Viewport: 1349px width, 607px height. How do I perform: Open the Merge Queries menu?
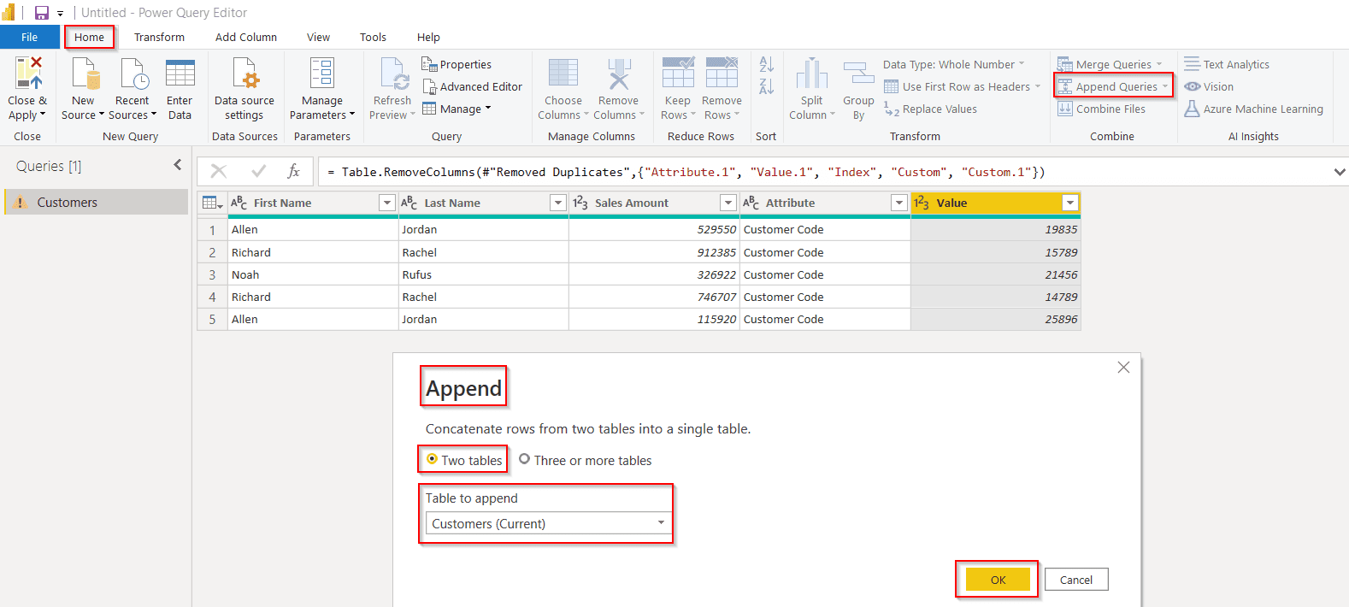[x=1110, y=64]
